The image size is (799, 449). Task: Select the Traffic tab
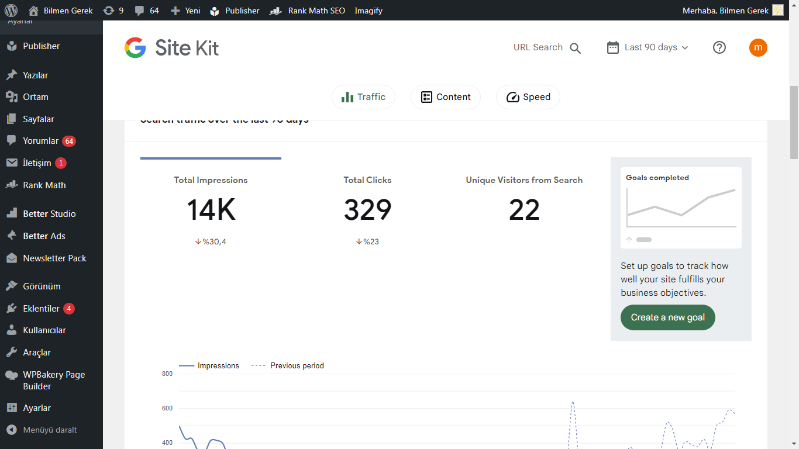click(x=363, y=97)
